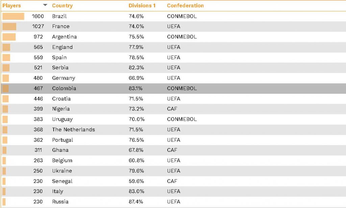Click Uruguay's CONMEBOL confederation cell
The image size is (346, 208).
pos(182,119)
